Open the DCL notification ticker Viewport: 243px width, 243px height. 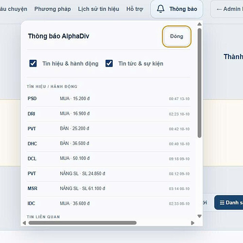pos(32,158)
